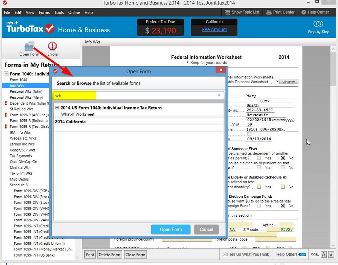This screenshot has width=338, height=265.
Task: Collapse the Form 1040 Individual tree node
Action: point(6,74)
